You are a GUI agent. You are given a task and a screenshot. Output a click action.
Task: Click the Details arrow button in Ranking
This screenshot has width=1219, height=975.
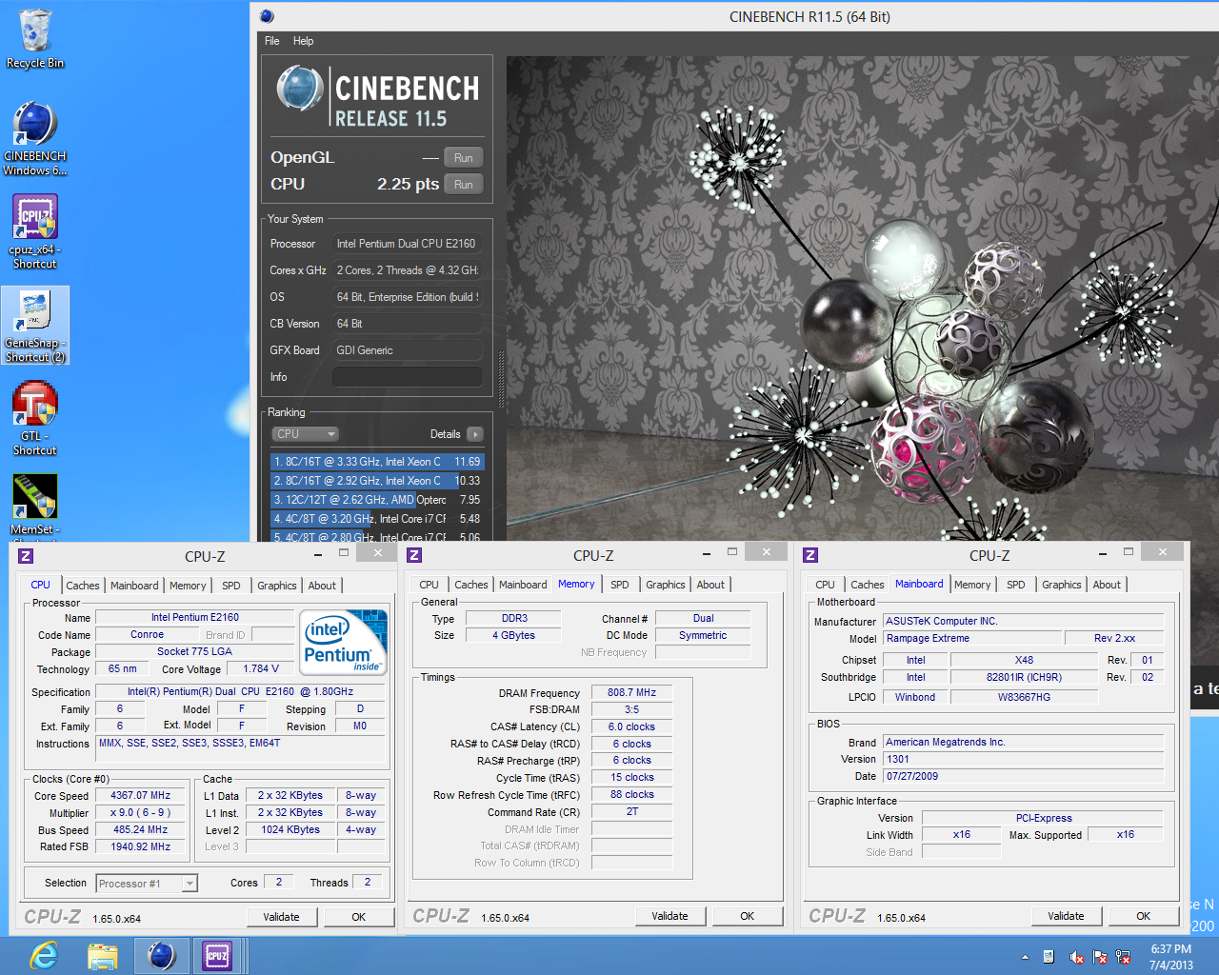[x=475, y=434]
